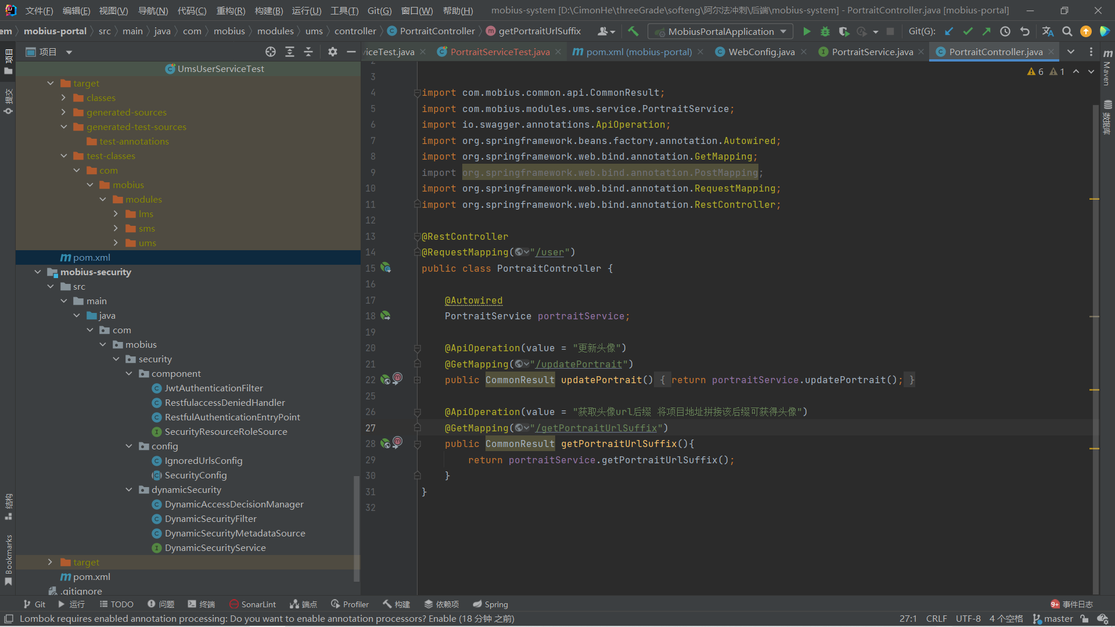This screenshot has height=627, width=1115.
Task: Open the Profiler tool window
Action: point(350,604)
